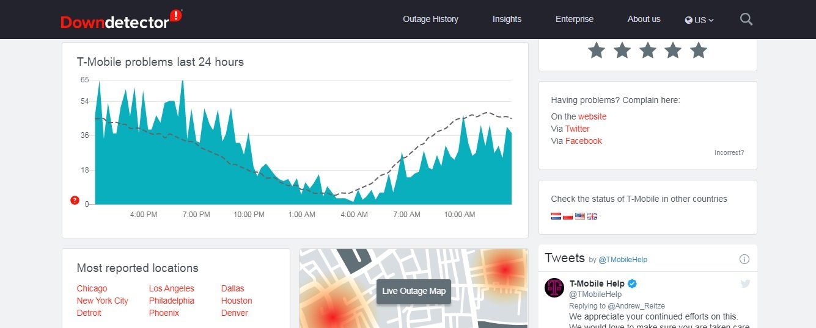Click @TMobileHelp link in Tweets header
Viewport: 816px width, 328px height.
622,260
